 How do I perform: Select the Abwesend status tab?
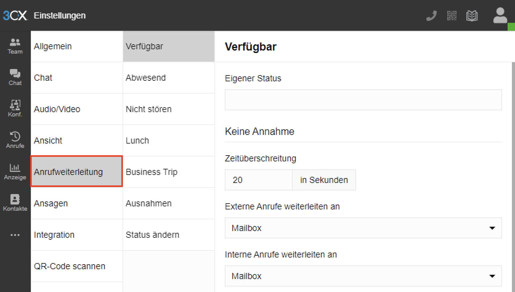click(x=168, y=78)
